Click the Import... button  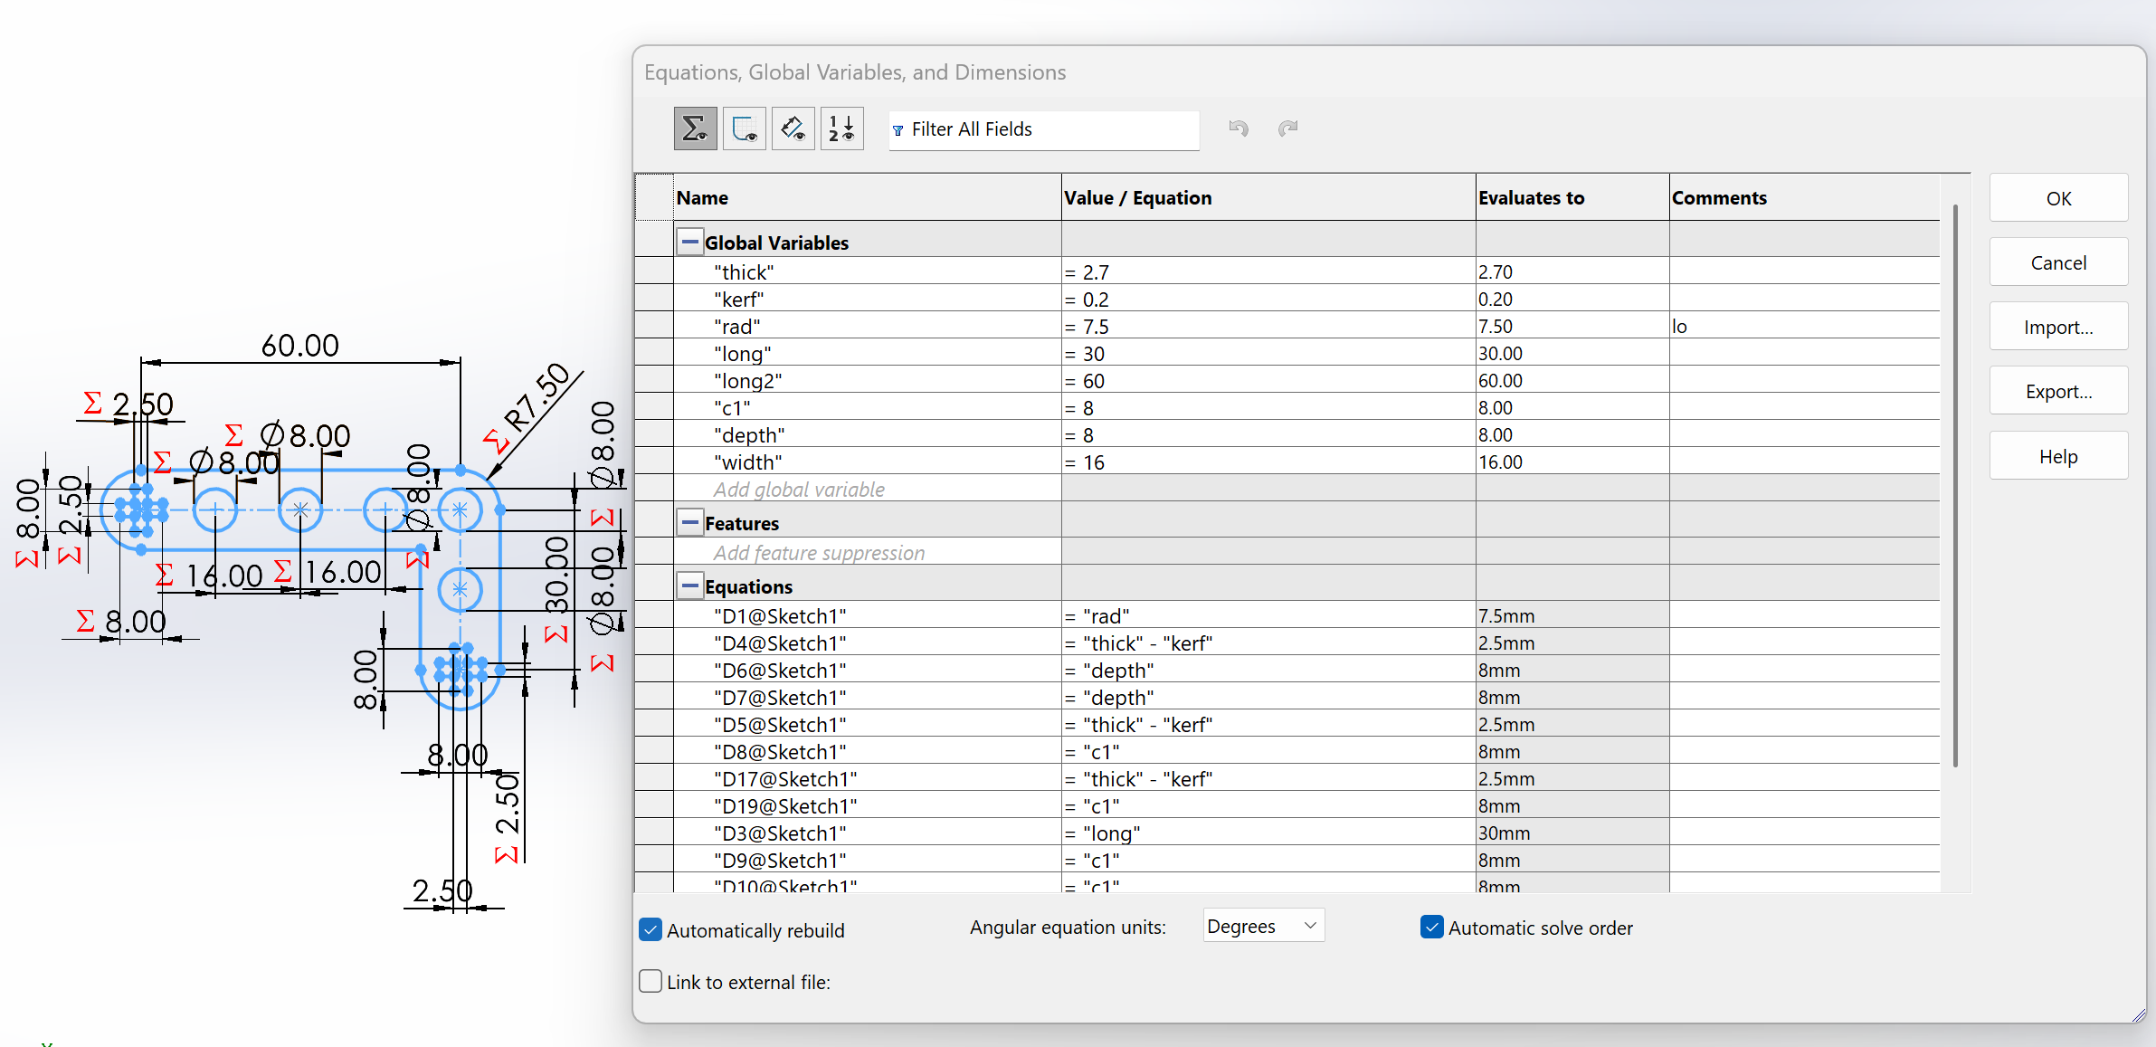pos(2057,328)
